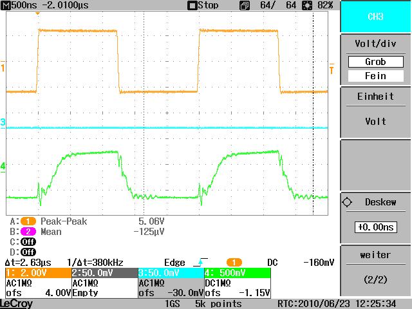Click the 1/Δt=380kHz frequency readout
Image resolution: width=412 pixels, height=309 pixels.
(x=95, y=263)
